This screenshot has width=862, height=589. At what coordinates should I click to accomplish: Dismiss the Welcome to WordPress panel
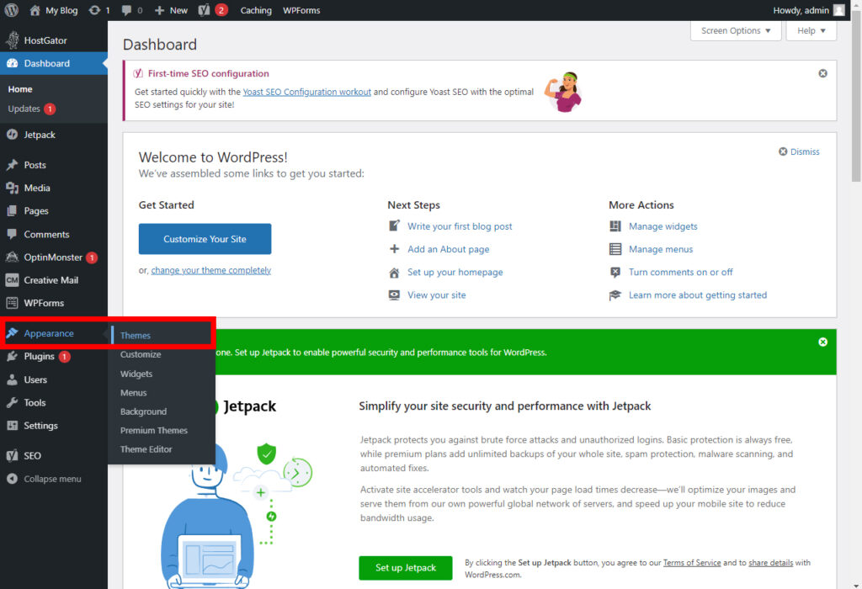click(799, 151)
